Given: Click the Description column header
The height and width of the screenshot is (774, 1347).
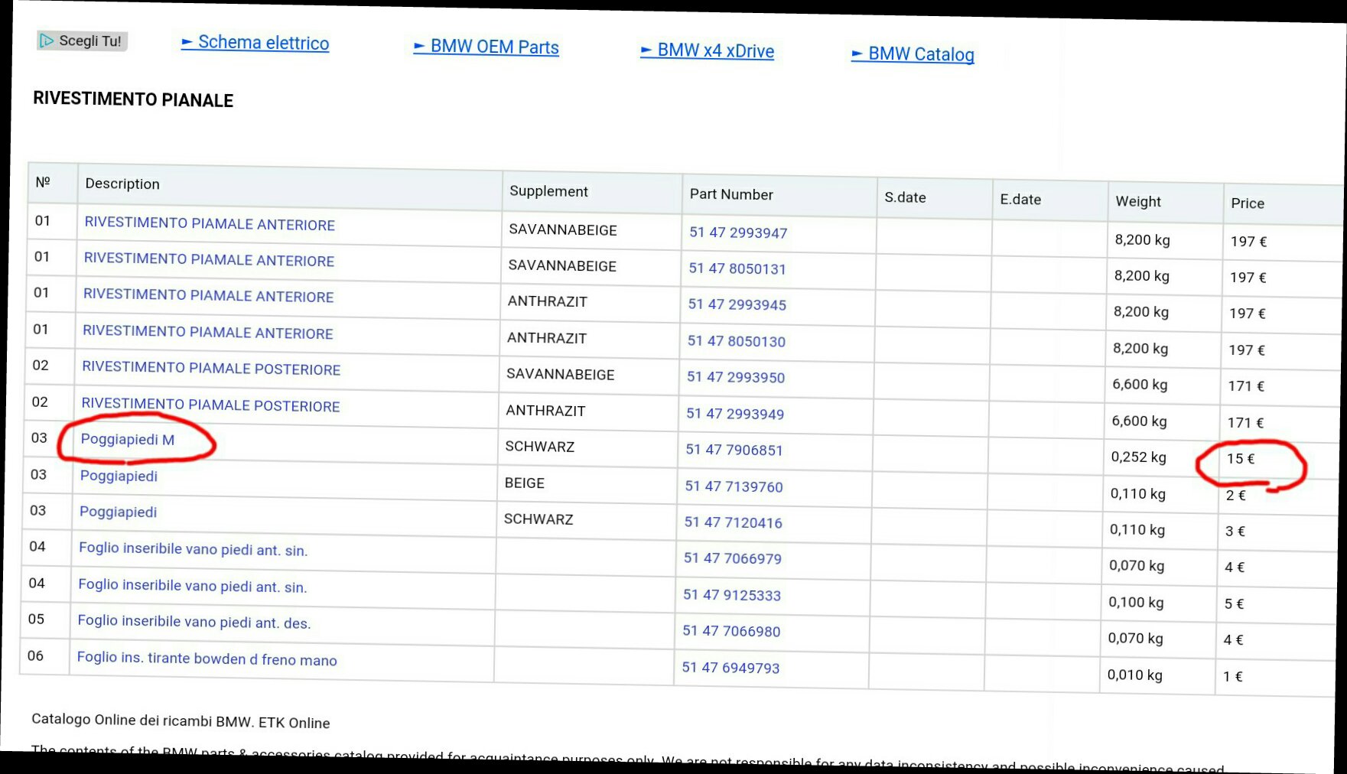Looking at the screenshot, I should (122, 184).
